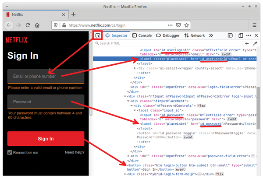Screen dimensions: 263x179
Task: Click the padlock site security icon
Action: click(64, 25)
